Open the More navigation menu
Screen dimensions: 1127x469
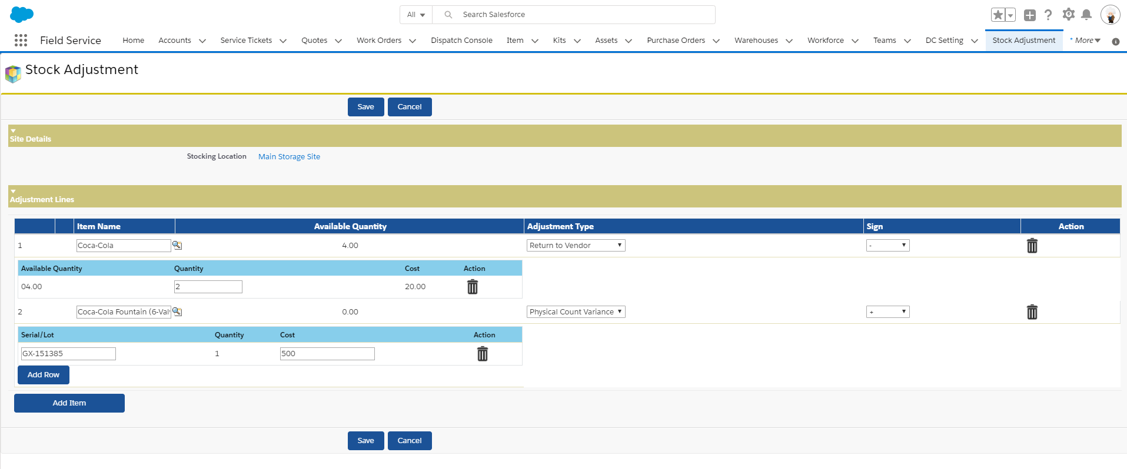1085,41
